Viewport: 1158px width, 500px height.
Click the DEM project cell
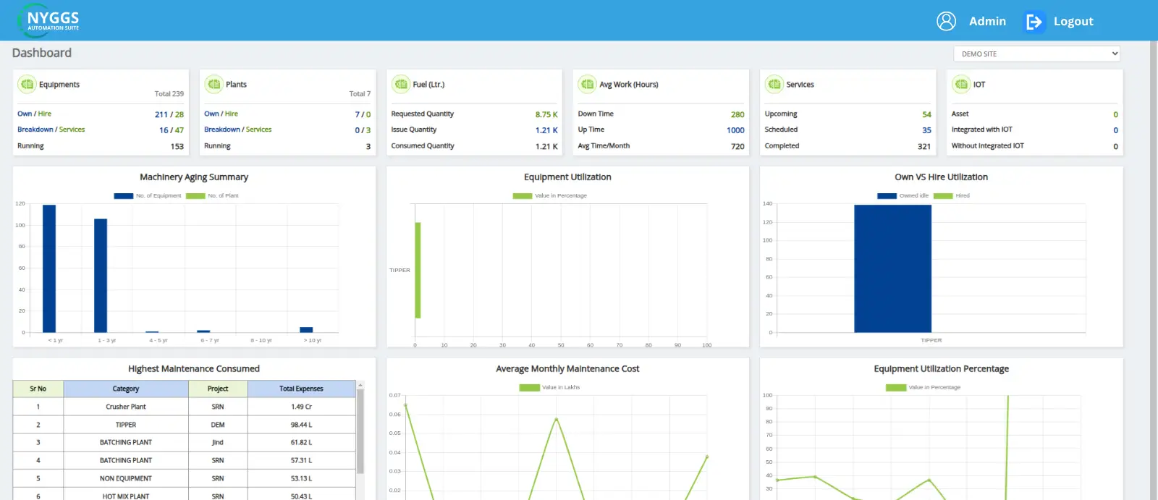218,425
